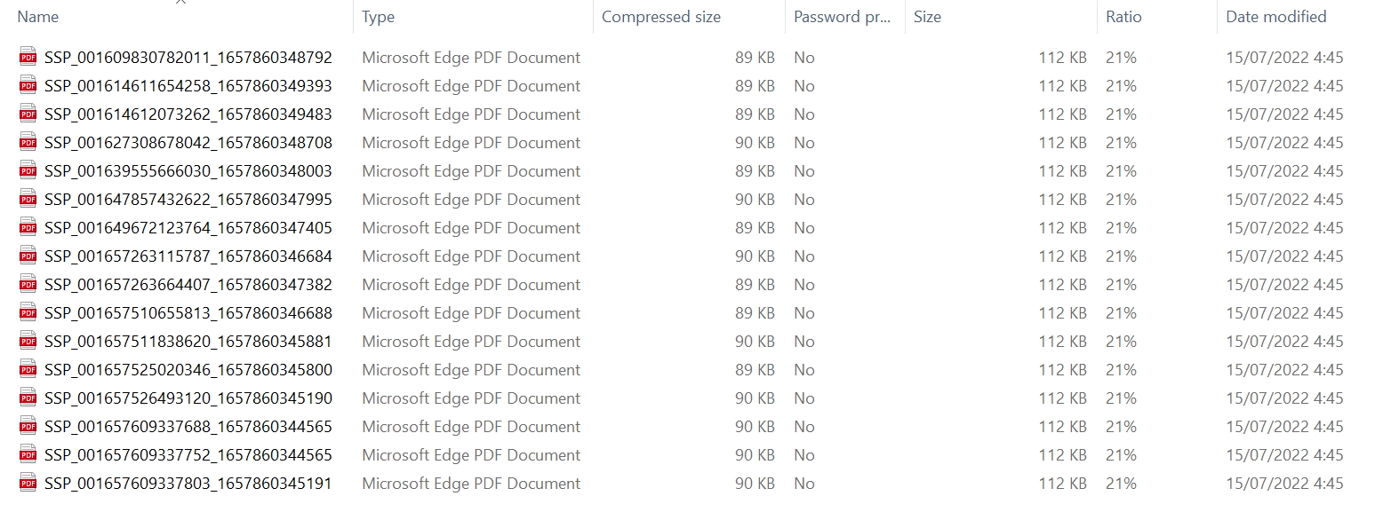Select file SSP_001639555666030_1657860348003

pyautogui.click(x=188, y=171)
